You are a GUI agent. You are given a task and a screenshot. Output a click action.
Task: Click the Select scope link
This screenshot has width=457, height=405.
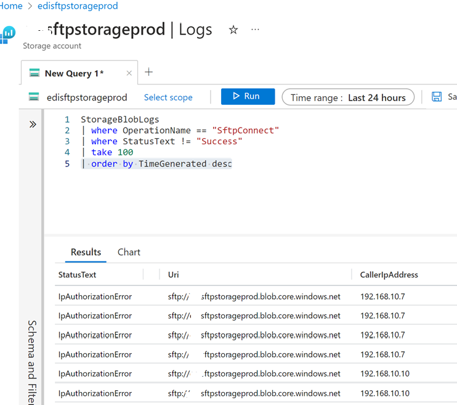click(x=168, y=97)
